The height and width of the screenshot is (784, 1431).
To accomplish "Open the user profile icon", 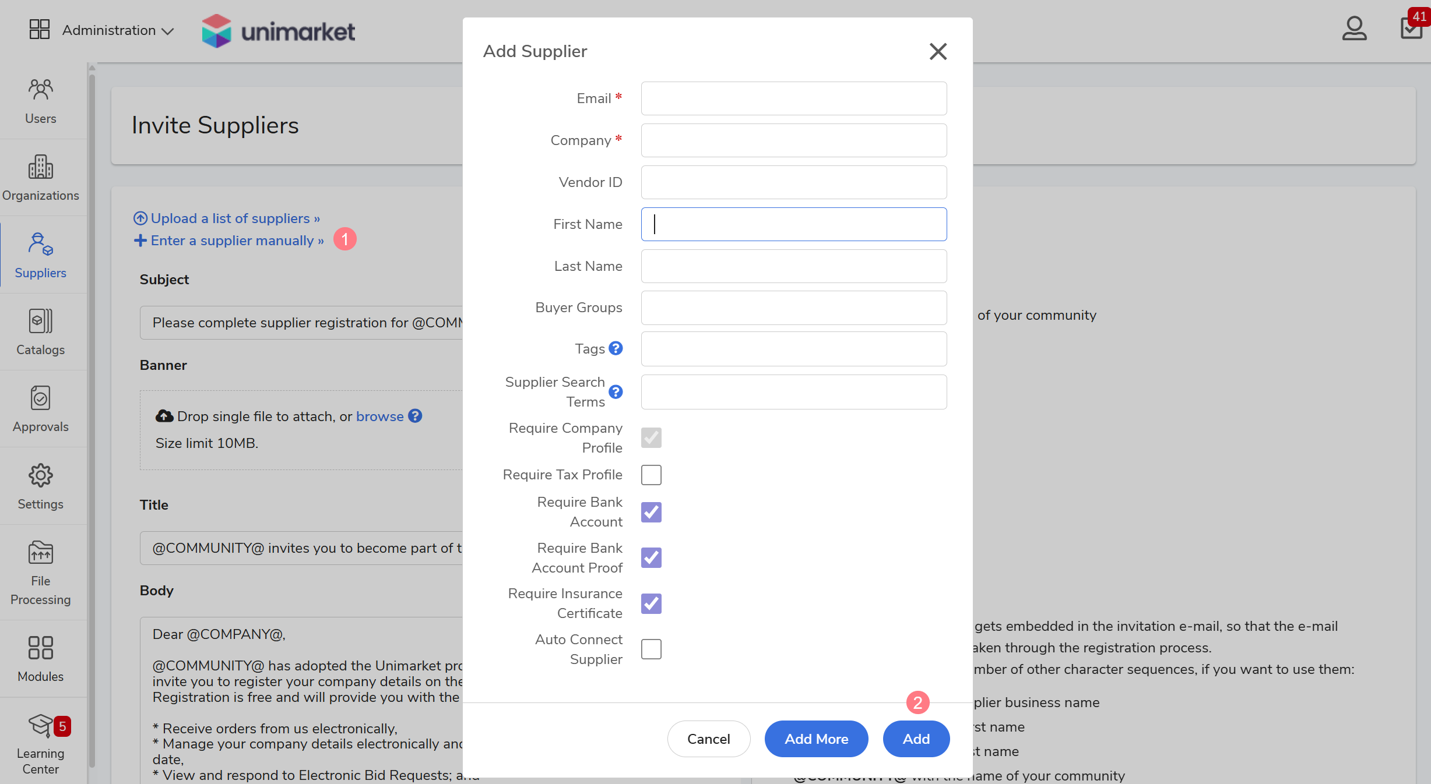I will (1353, 29).
